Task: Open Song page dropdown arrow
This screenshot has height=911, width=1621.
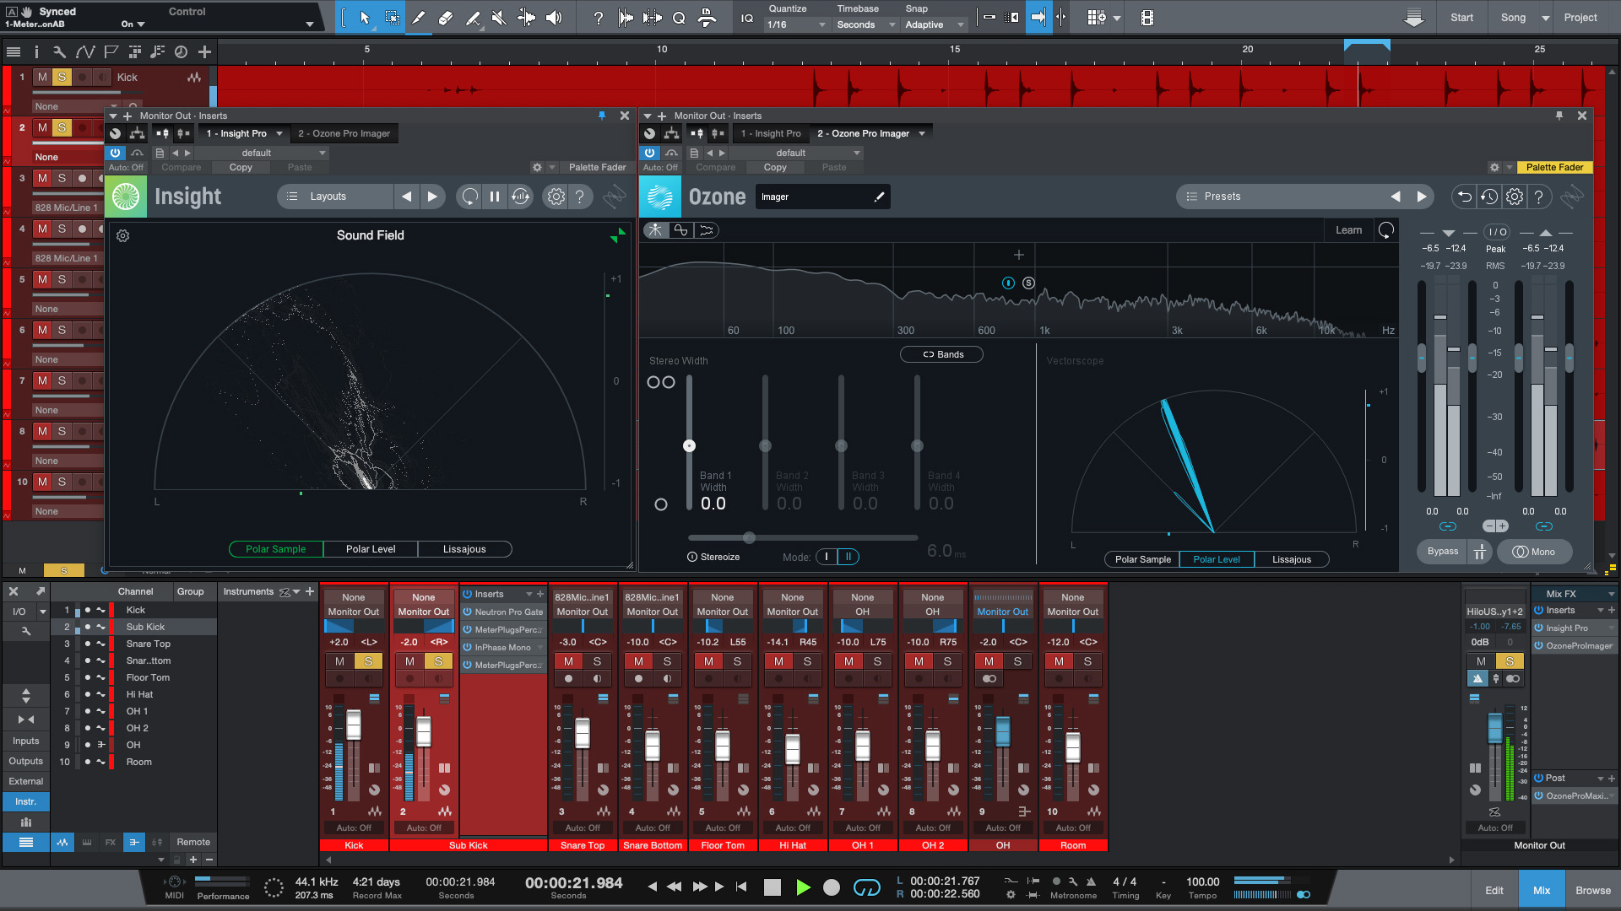Action: [x=1545, y=18]
